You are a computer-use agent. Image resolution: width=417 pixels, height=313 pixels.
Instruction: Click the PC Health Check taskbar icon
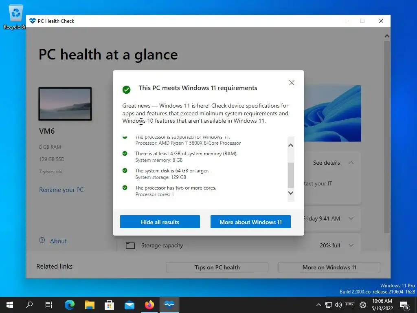coord(169,305)
